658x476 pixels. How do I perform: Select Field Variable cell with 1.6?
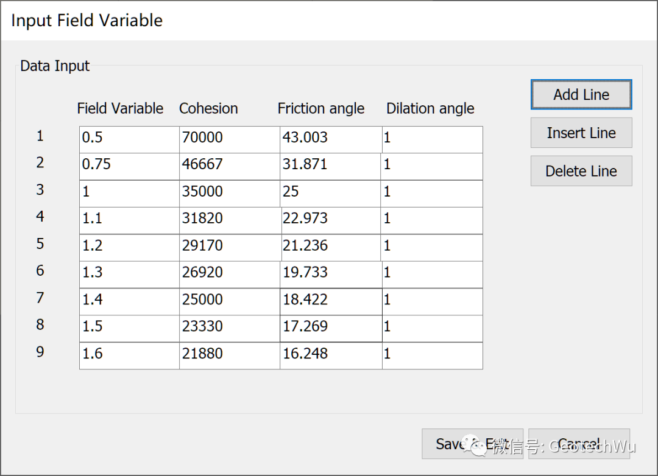[x=129, y=356]
